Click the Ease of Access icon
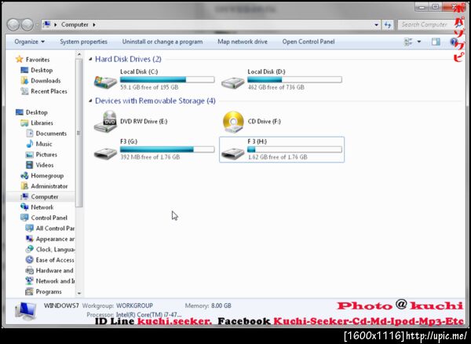 click(30, 260)
